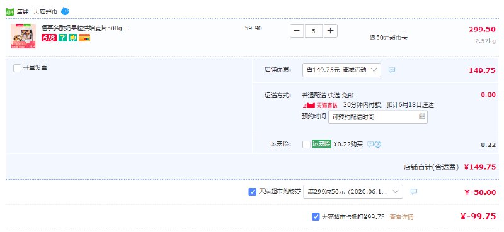This screenshot has width=504, height=232.
Task: Open the 省149.75元:满减活动 dropdown
Action: (x=341, y=70)
